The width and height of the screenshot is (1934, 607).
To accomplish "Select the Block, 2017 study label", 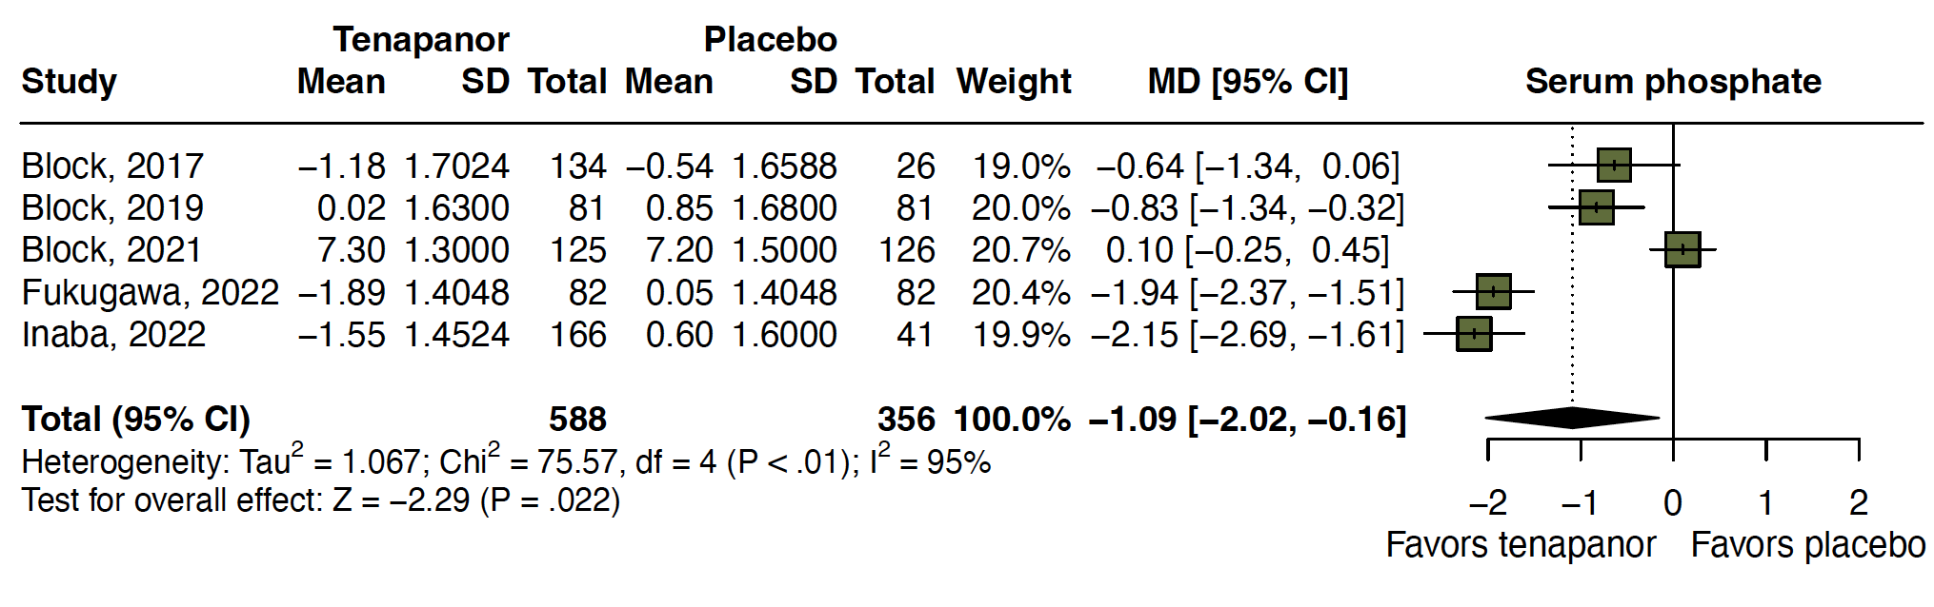I will coord(112,166).
